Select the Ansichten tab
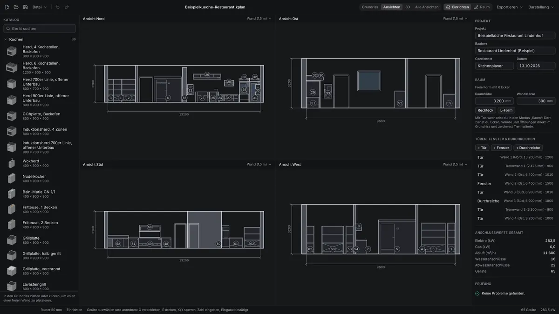Viewport: 559px width, 314px height. point(392,7)
